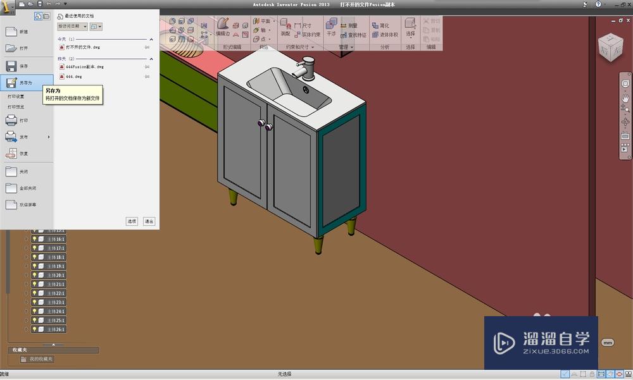633x380 pixels.
Task: Toggle light bulb visibility for 主体20:1
Action: 33,276
